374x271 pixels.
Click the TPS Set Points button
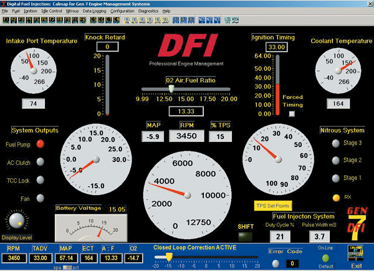pyautogui.click(x=273, y=206)
